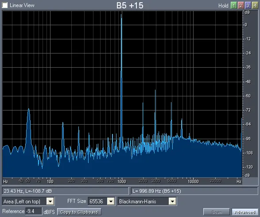Open the Blackmann-Harris window function dropdown
The width and height of the screenshot is (260, 217).
pyautogui.click(x=172, y=201)
